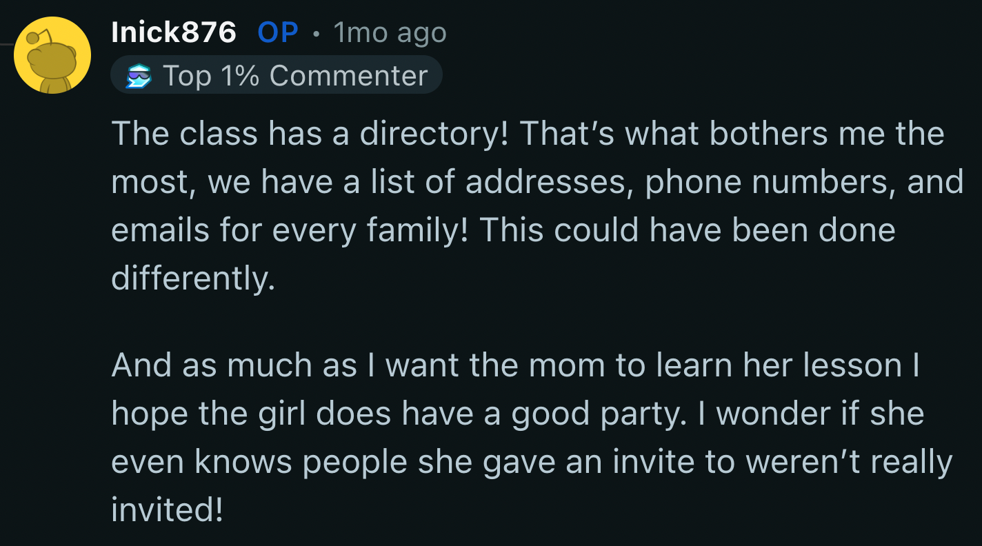Click the blue OP label
The image size is (982, 546).
coord(278,32)
